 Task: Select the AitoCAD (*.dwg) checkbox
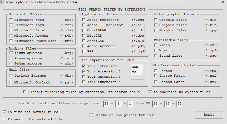(84, 36)
